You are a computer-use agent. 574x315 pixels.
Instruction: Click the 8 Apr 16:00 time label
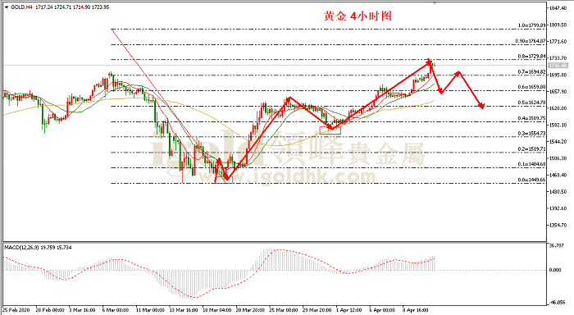click(416, 310)
